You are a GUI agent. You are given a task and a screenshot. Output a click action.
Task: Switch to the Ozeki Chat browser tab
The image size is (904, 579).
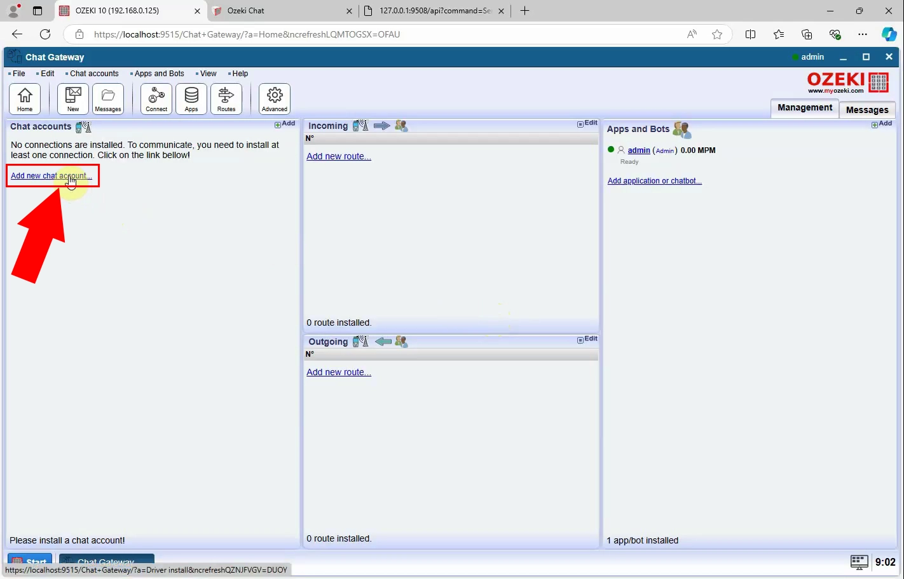[282, 11]
